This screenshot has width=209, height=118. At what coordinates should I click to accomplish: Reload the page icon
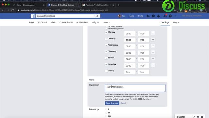point(12,10)
